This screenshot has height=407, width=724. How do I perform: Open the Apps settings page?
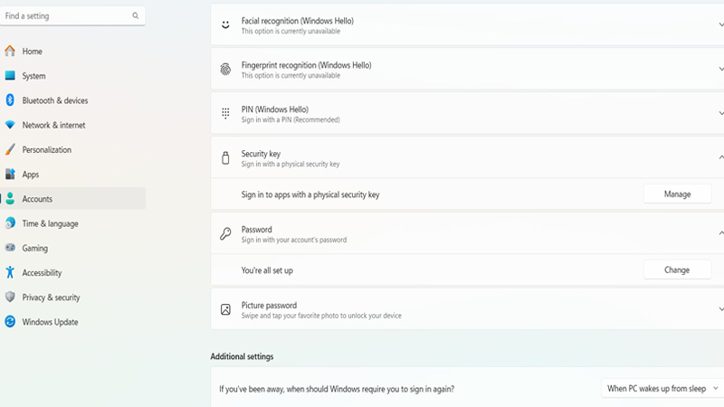coord(31,175)
